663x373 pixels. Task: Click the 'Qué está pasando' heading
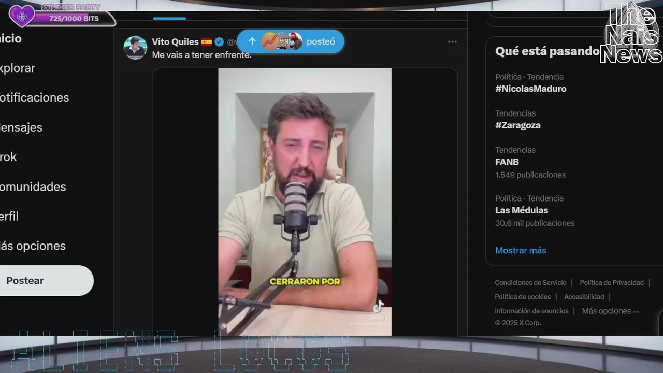click(x=547, y=51)
